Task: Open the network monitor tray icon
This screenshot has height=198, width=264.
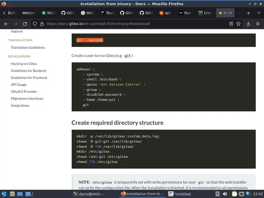Action: 241,194
